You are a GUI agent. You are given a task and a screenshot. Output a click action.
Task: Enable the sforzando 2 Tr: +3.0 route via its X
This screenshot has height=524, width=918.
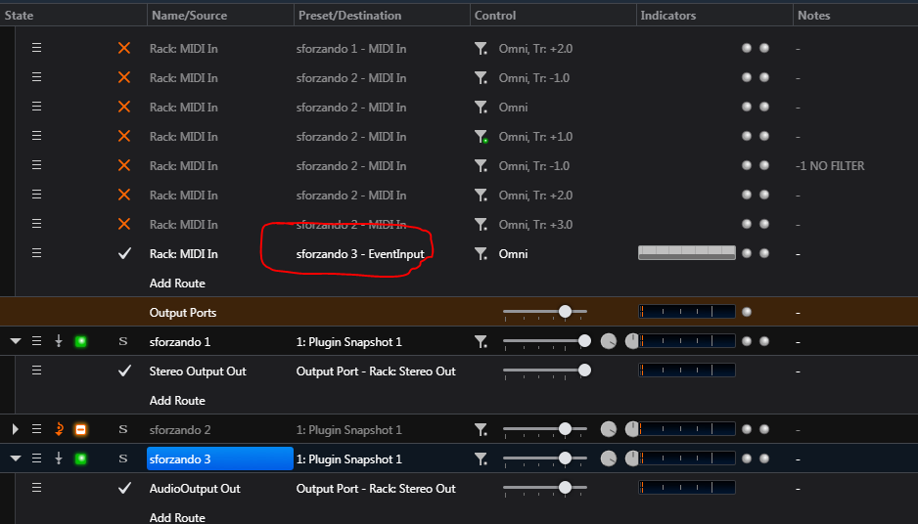124,224
